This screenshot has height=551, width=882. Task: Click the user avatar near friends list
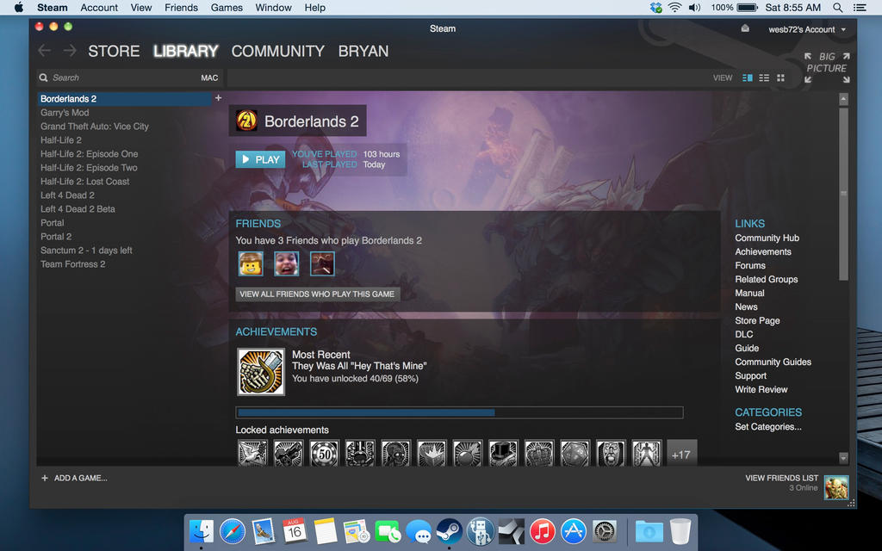coord(835,487)
